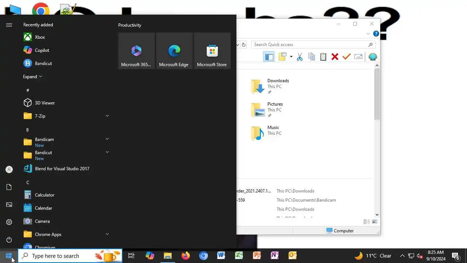The width and height of the screenshot is (467, 263).
Task: Expand the 7-Zip folder
Action: 107,116
